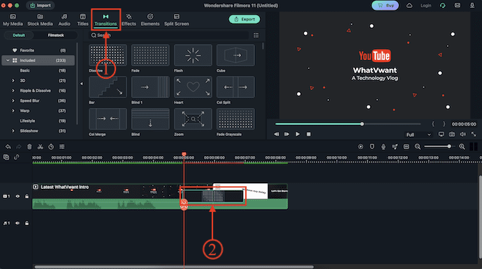Image resolution: width=482 pixels, height=269 pixels.
Task: Click the voiceover microphone icon
Action: pyautogui.click(x=384, y=147)
